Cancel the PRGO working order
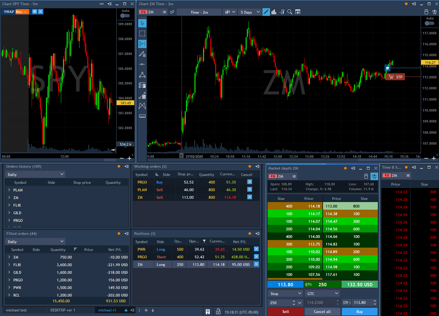This screenshot has width=439, height=316. point(249,182)
